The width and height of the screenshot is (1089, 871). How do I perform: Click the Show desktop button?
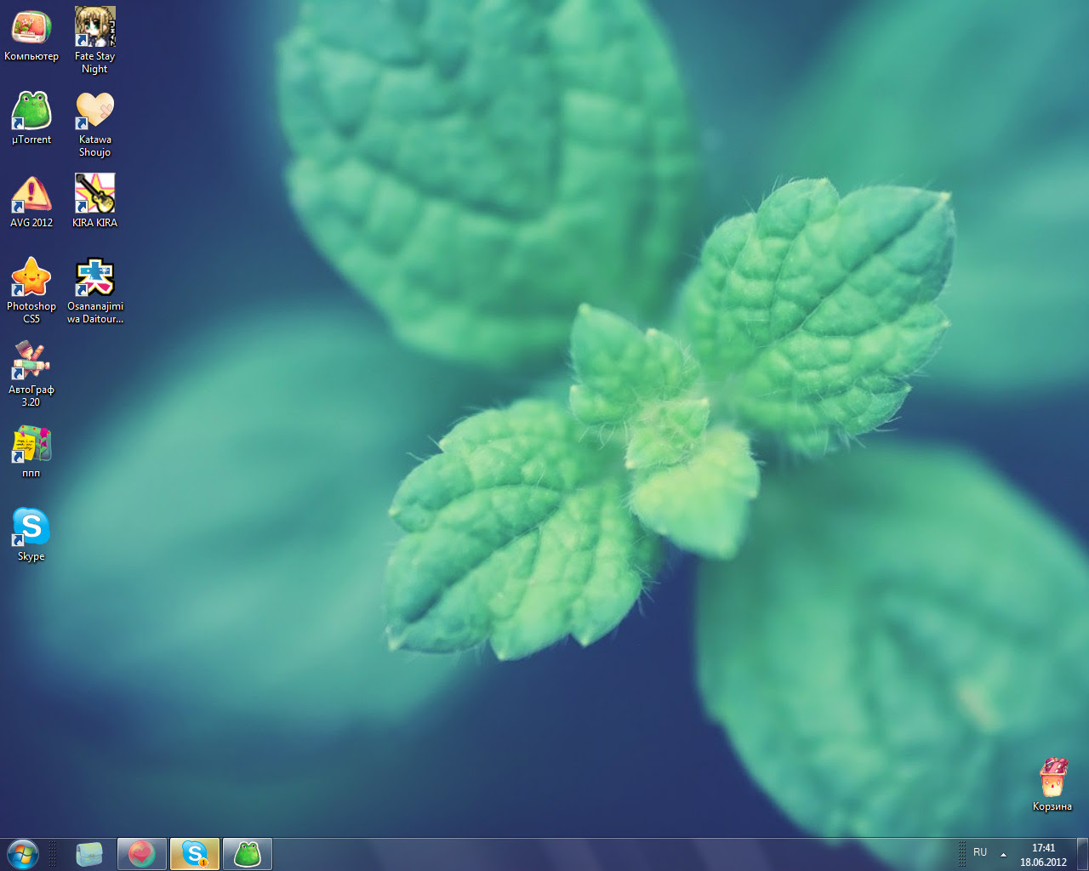click(1082, 854)
